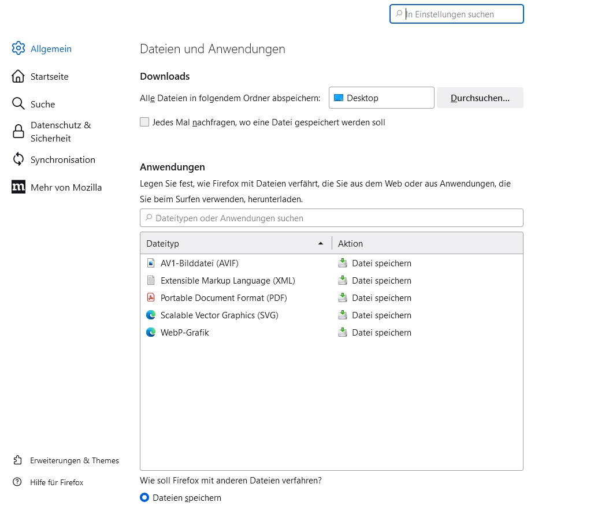
Task: Open the Startseite settings section
Action: [49, 76]
